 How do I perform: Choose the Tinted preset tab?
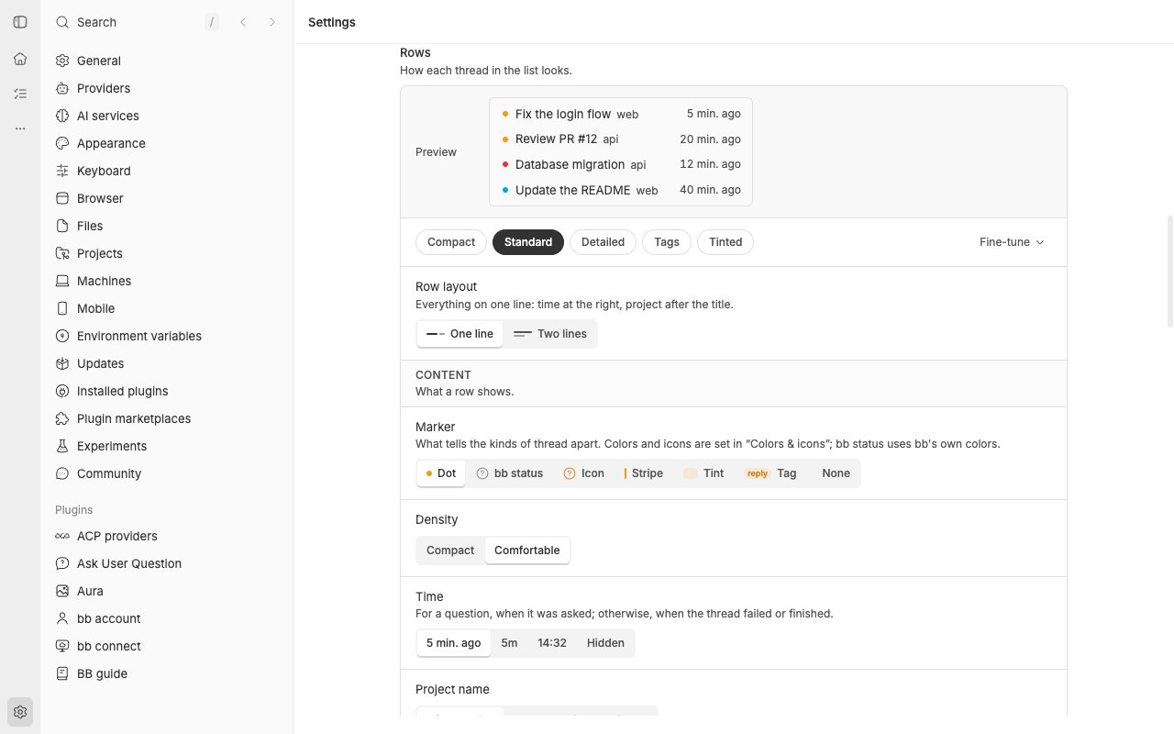tap(725, 242)
